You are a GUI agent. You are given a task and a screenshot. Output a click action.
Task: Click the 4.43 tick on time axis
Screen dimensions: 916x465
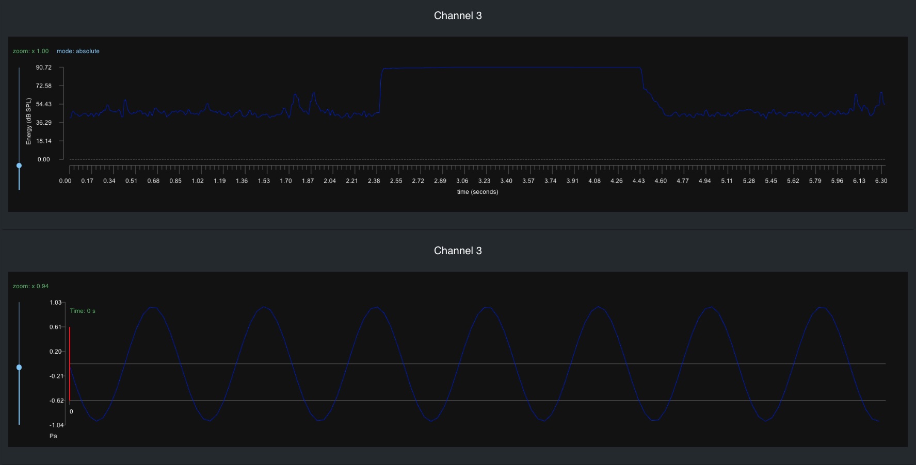coord(639,181)
